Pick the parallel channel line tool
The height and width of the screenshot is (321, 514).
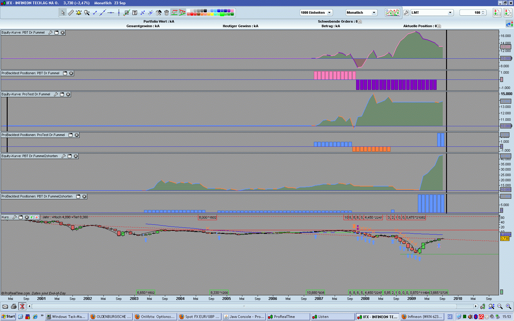pos(151,13)
